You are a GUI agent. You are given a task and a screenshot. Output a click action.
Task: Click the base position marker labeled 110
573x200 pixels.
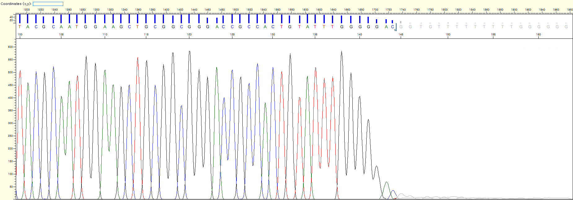point(105,34)
